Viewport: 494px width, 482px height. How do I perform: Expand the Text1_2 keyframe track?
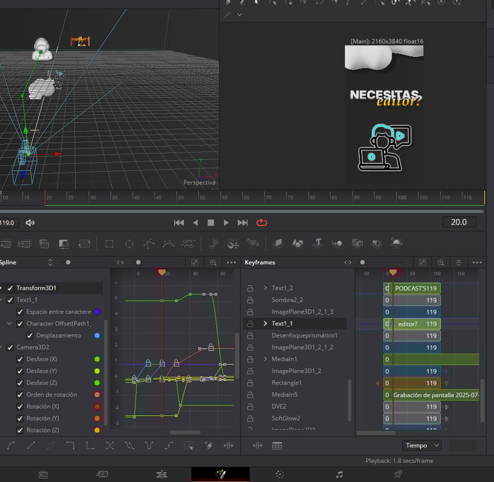[265, 288]
